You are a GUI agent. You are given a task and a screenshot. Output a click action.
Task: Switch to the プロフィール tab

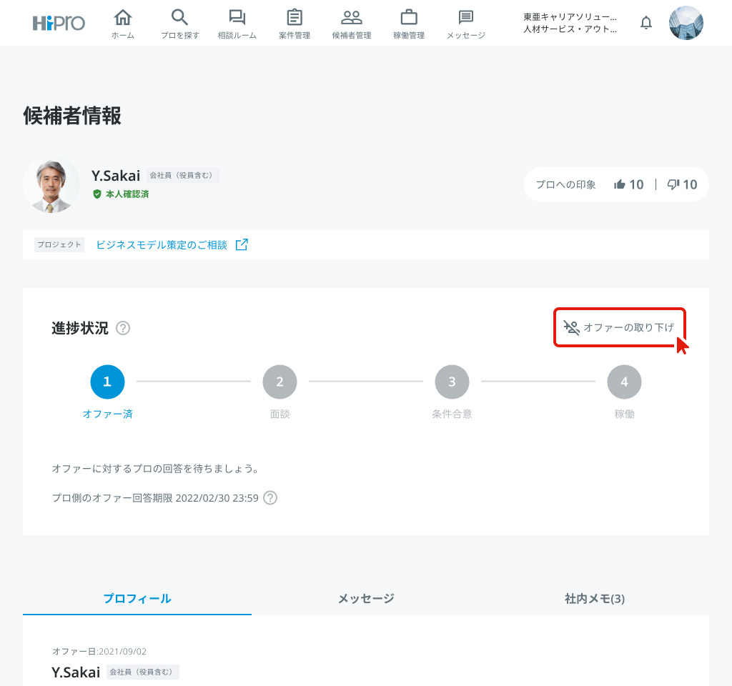tap(137, 599)
